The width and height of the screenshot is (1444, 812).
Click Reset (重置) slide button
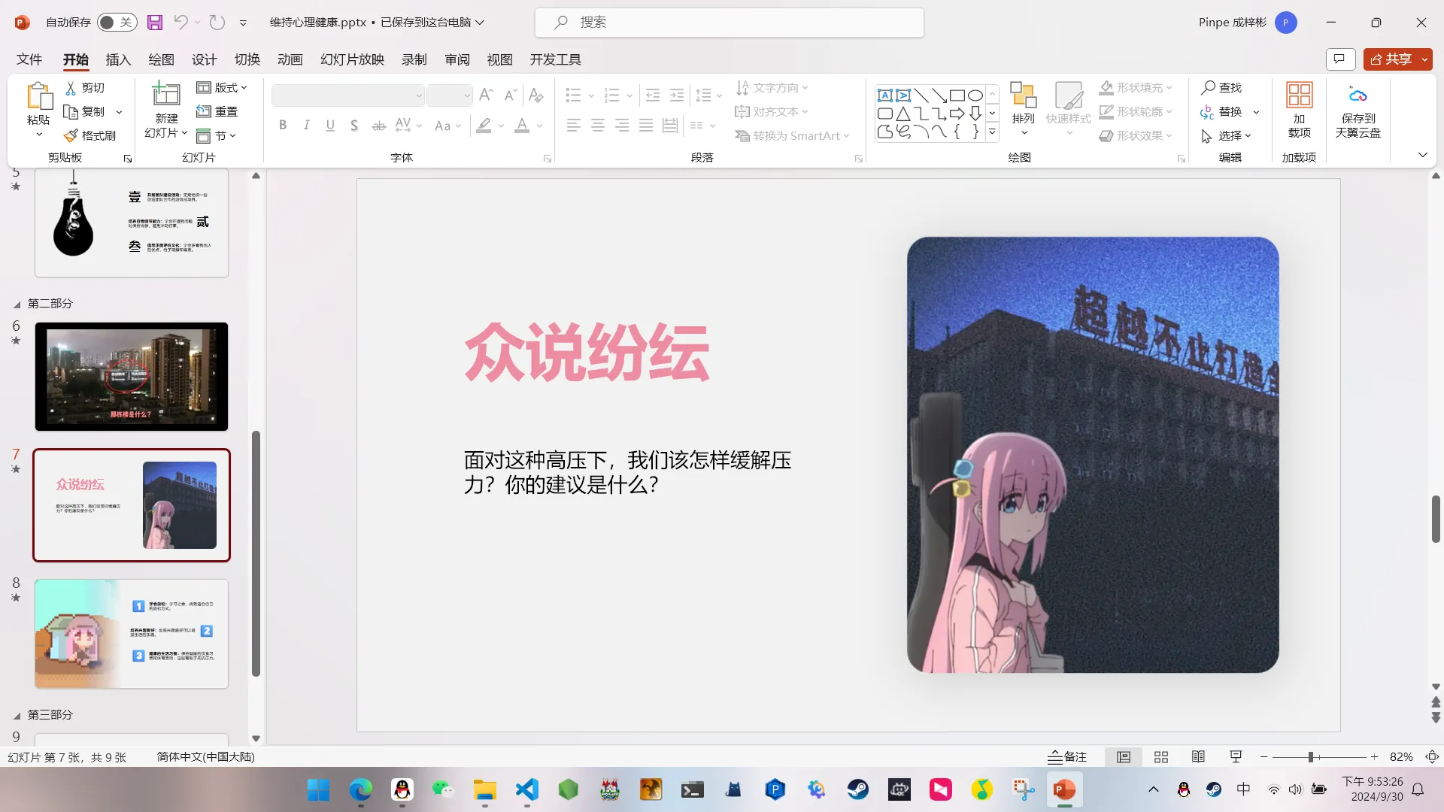point(217,111)
